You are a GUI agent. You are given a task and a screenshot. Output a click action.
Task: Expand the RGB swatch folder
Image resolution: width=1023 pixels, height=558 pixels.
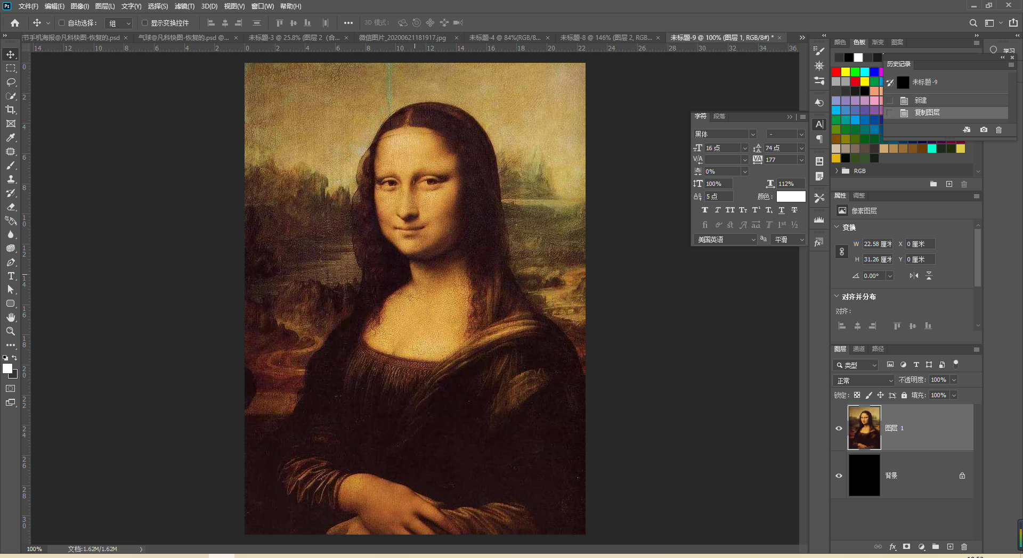837,171
